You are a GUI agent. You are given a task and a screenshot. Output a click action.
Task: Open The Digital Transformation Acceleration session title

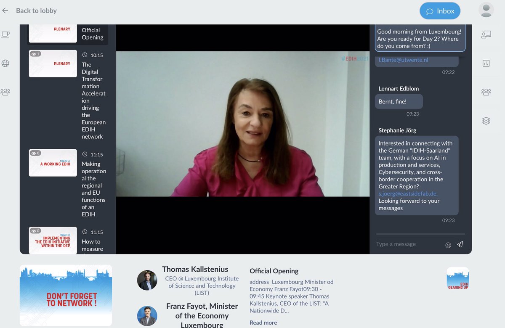coord(93,101)
